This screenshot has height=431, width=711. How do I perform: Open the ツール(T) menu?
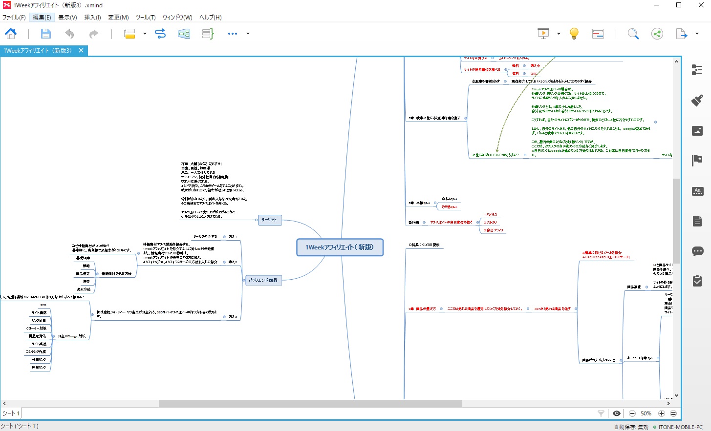146,17
